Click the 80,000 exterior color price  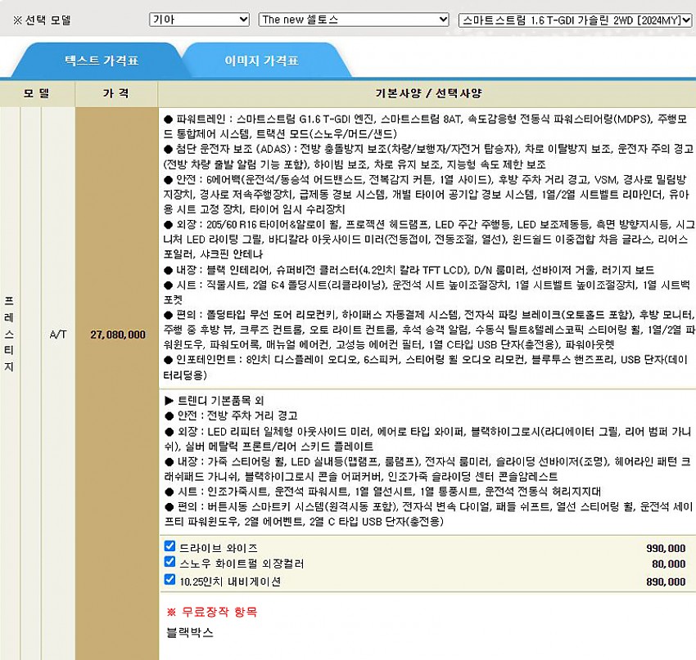(669, 564)
